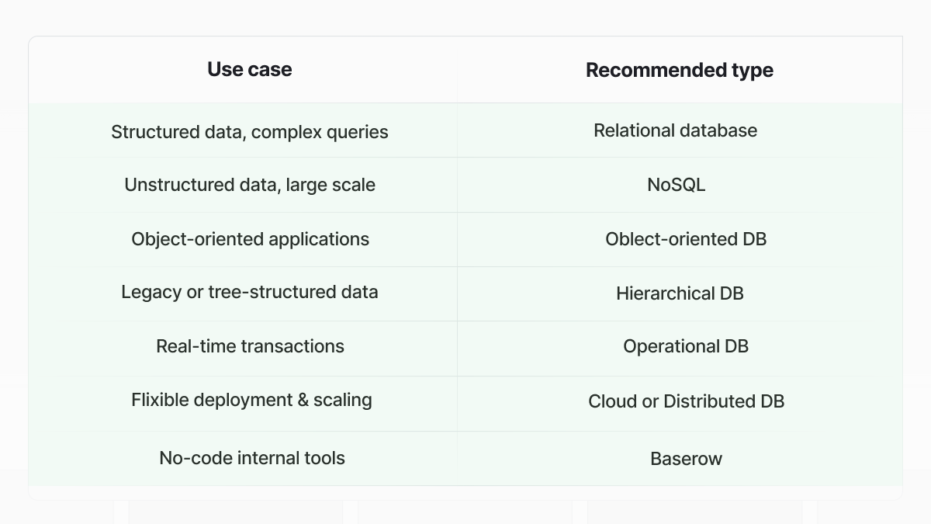This screenshot has width=931, height=524.
Task: Click the "Flixible deployment & scaling" cell
Action: coord(251,400)
